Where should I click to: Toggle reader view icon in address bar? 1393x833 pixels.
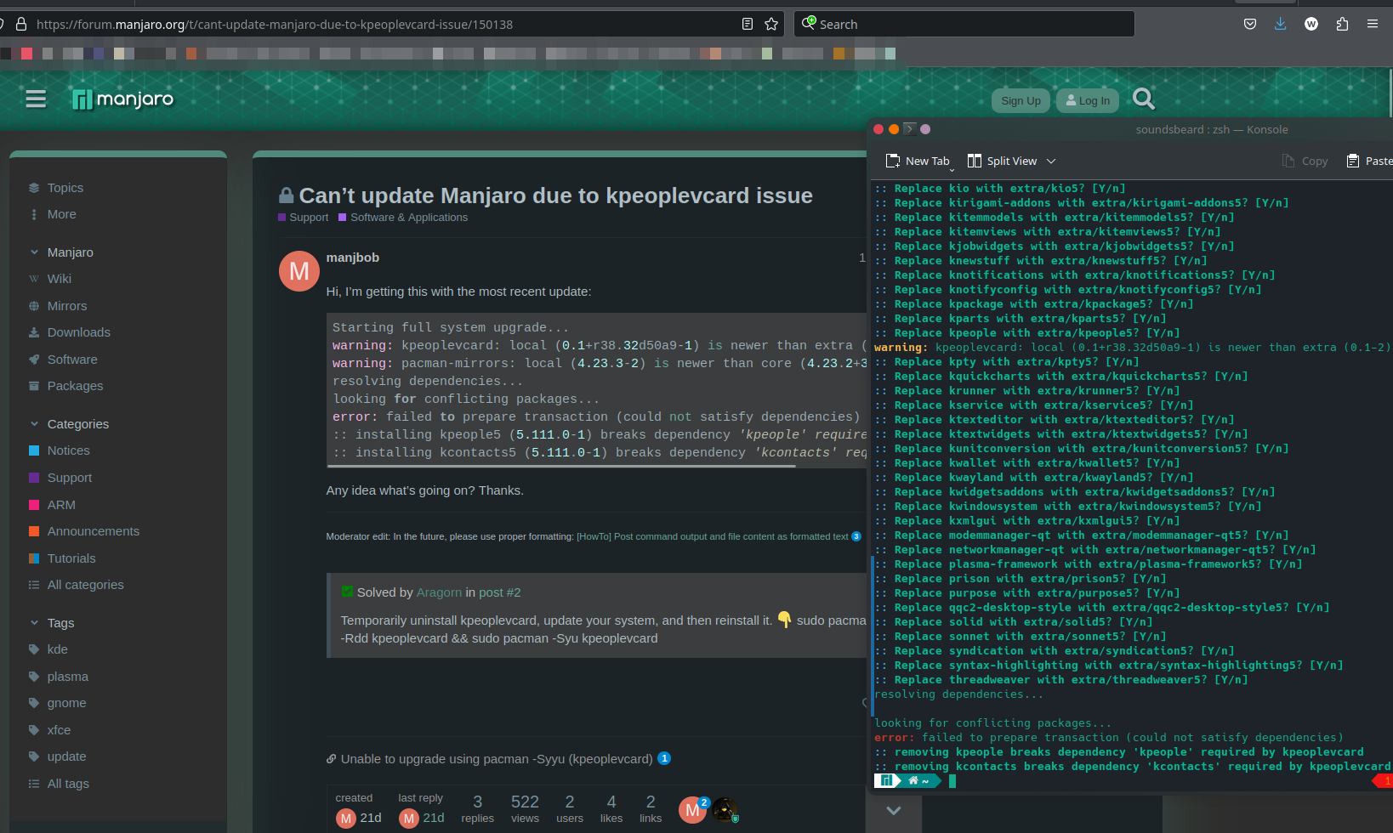[748, 24]
